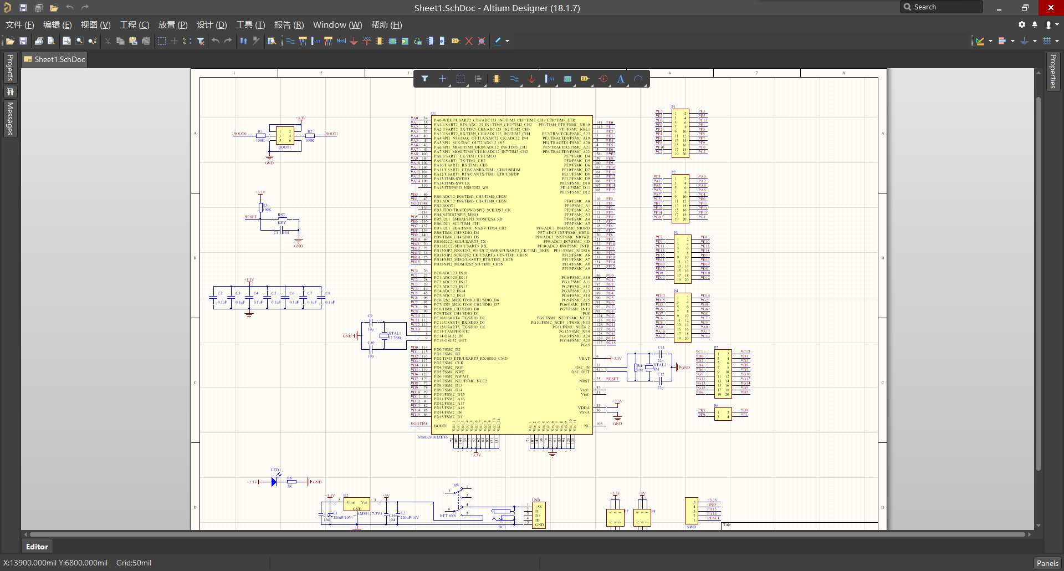Click inside the Search field

[x=941, y=7]
